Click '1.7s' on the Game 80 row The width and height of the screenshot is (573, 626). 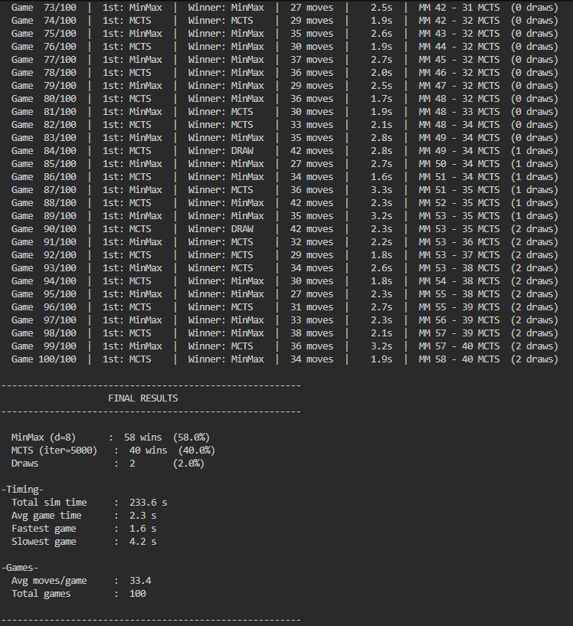pyautogui.click(x=381, y=99)
